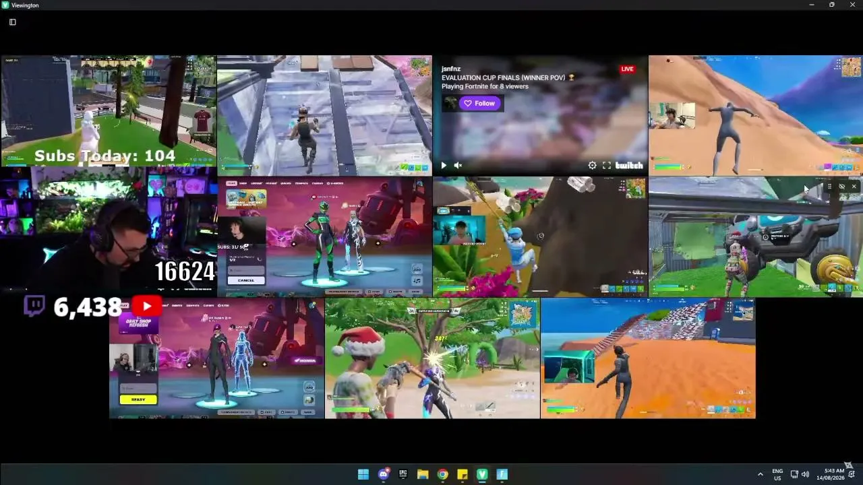Click the stream title EVALUATION CUP FINALS
The height and width of the screenshot is (485, 863).
point(508,77)
